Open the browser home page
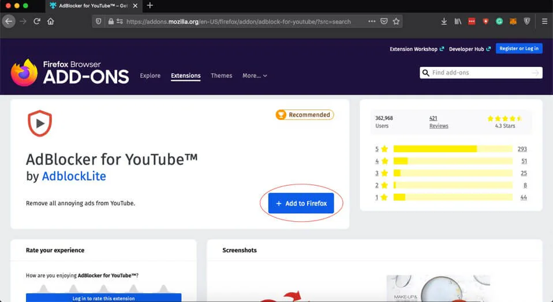This screenshot has height=302, width=553. (51, 21)
